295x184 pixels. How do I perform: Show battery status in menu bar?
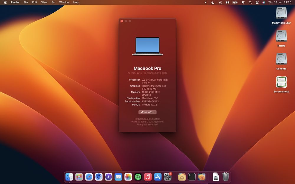(x=235, y=2)
